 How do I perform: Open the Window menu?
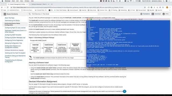(x=27, y=1)
